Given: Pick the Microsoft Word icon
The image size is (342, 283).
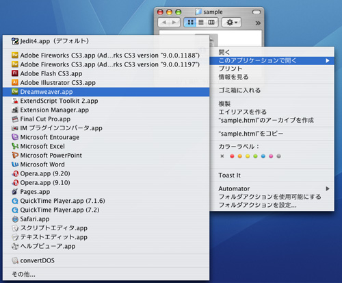Looking at the screenshot, I should (15, 164).
